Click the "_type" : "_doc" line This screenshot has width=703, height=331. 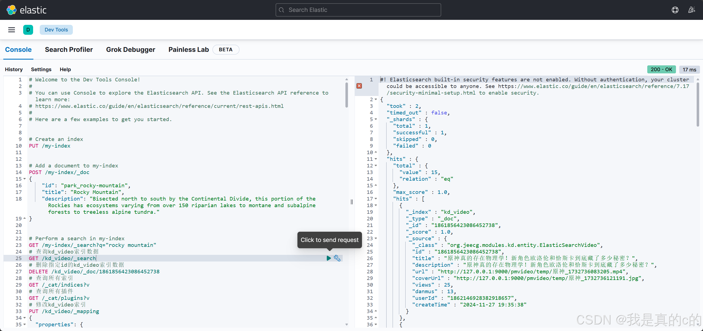[432, 219]
